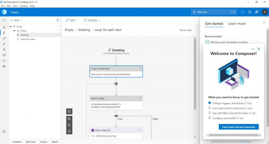This screenshot has width=269, height=144.
Task: Open Composer settings gear icon
Action: coord(4,132)
